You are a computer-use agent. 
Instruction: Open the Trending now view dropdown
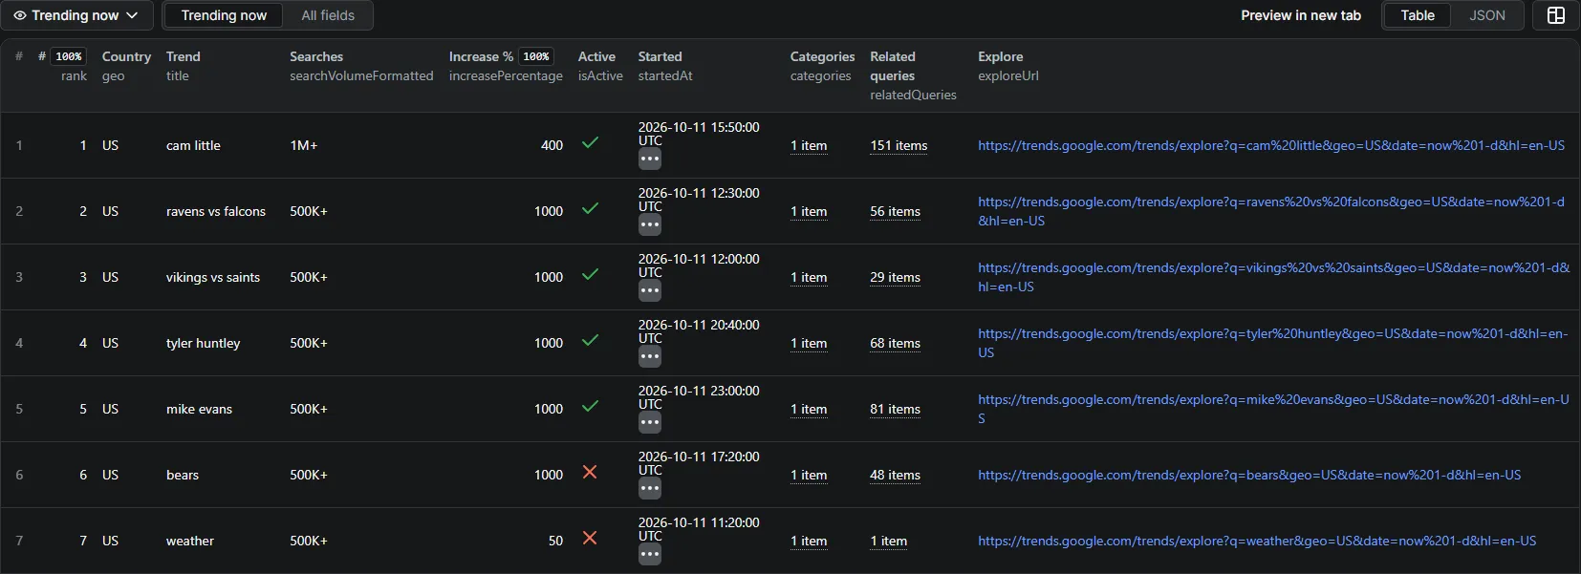(x=76, y=15)
